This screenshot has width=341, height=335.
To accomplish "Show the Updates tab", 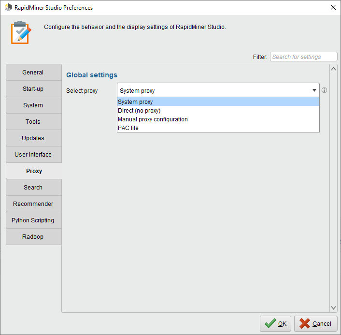I will 33,138.
